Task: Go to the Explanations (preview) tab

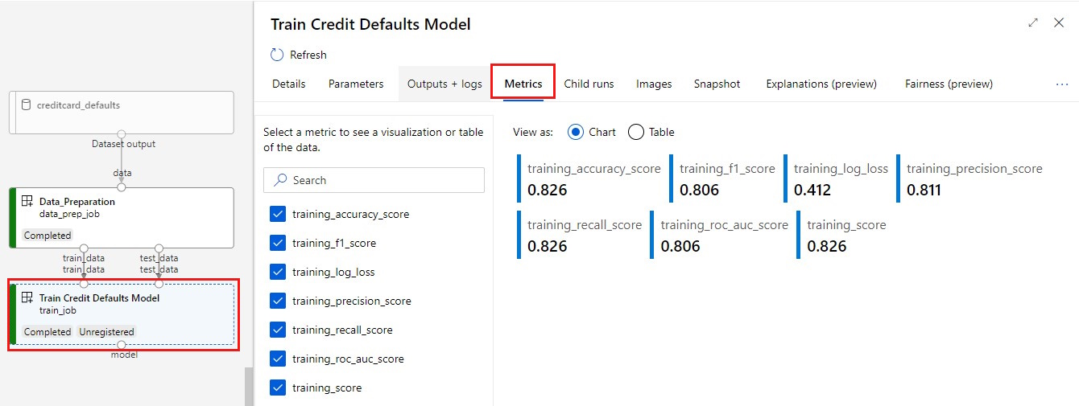Action: (x=821, y=84)
